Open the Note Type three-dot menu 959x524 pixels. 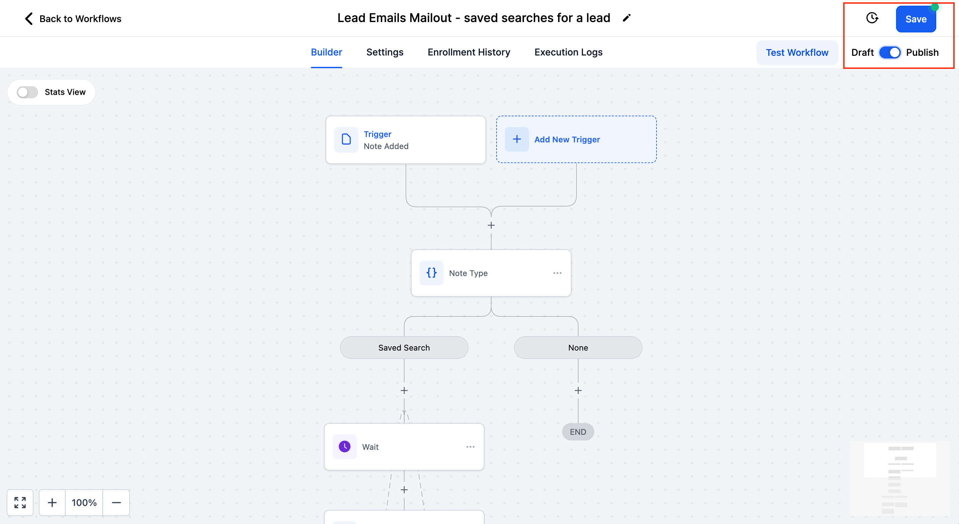pyautogui.click(x=557, y=273)
